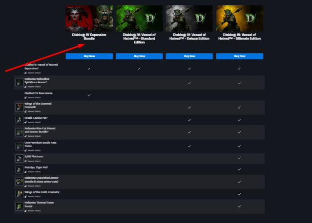Click the unlock icon under 3,000 Platinum

coord(26,161)
